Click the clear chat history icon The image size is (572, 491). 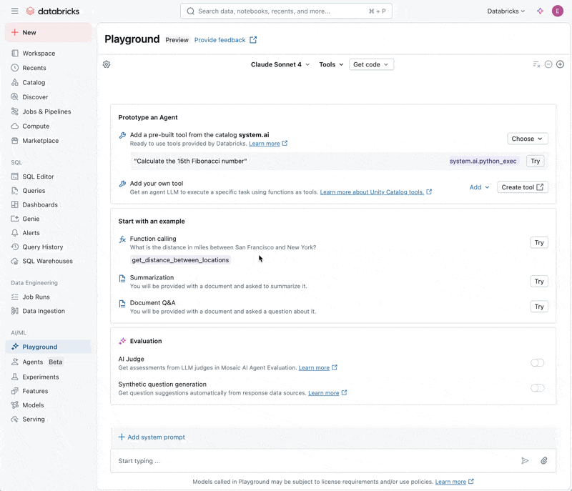tap(536, 64)
